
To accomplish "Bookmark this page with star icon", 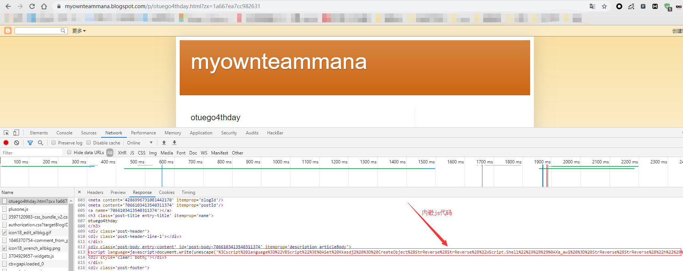I will point(604,6).
